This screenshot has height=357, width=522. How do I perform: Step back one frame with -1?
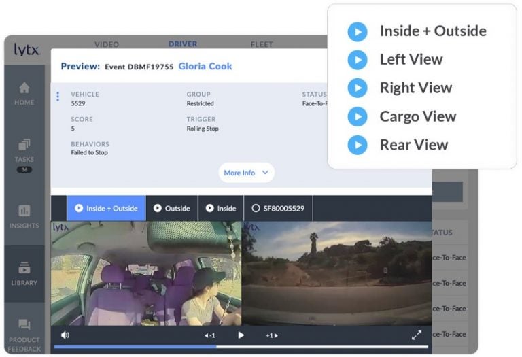click(x=210, y=335)
